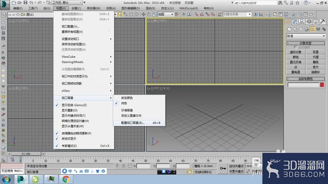328x184 pixels.
Task: Open the 工作区: 默认 workspace dropdown
Action: point(67,3)
